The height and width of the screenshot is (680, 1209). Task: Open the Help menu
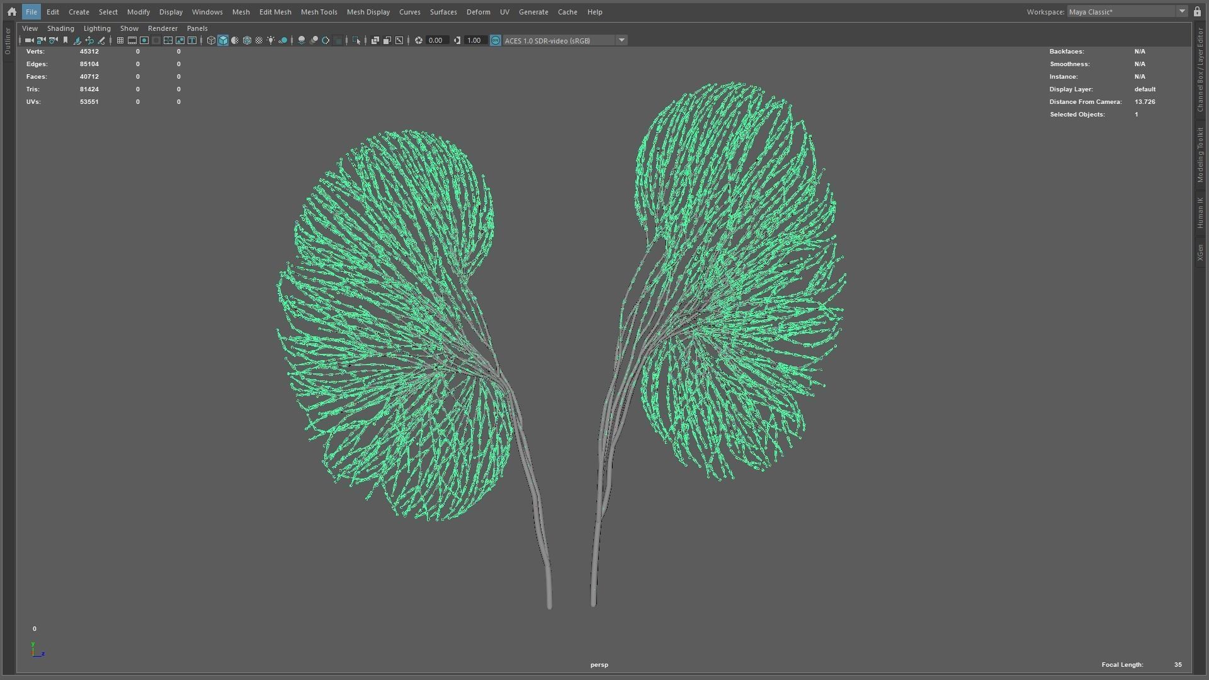[x=594, y=12]
